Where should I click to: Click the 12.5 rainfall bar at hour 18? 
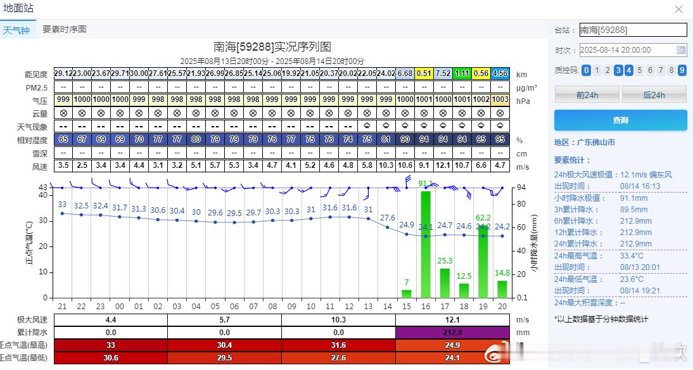click(464, 290)
